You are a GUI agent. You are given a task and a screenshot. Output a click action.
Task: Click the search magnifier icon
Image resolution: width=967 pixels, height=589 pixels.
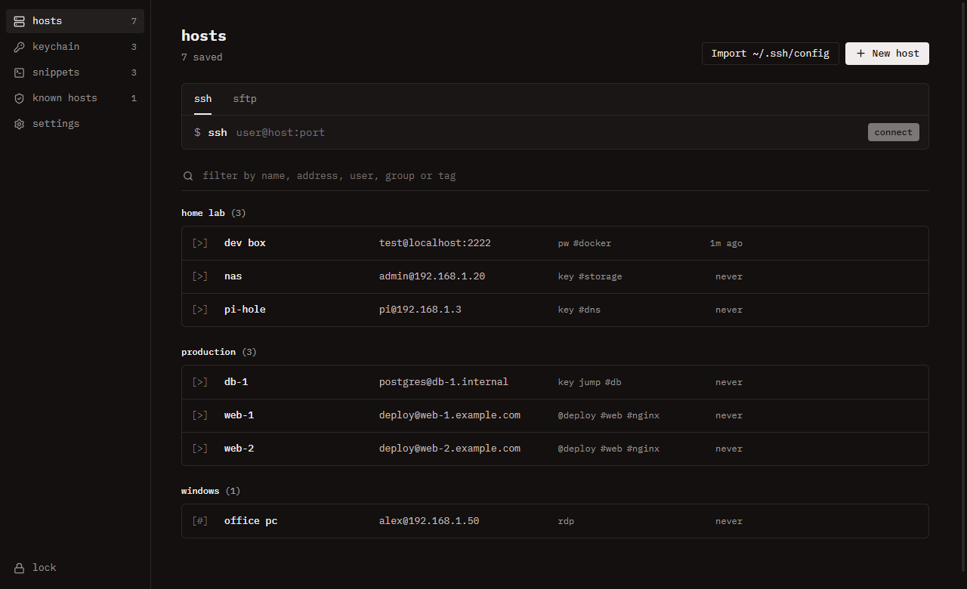[x=188, y=176]
